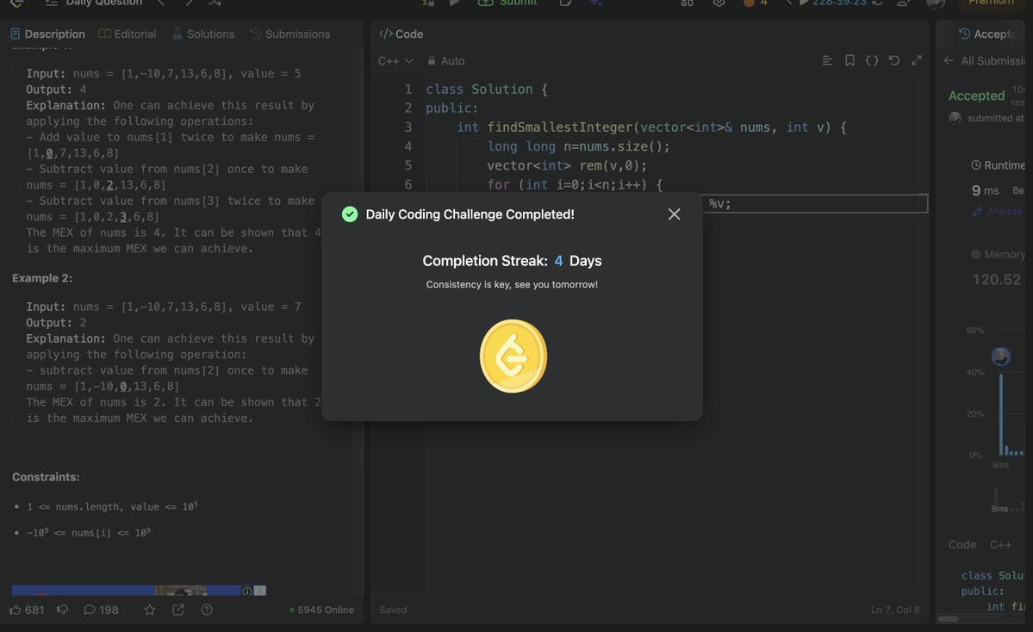Reset the timer with the refresh icon
The width and height of the screenshot is (1033, 632).
[878, 3]
